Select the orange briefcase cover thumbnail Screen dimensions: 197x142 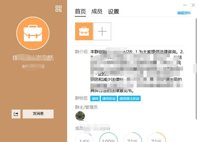pyautogui.click(x=84, y=31)
